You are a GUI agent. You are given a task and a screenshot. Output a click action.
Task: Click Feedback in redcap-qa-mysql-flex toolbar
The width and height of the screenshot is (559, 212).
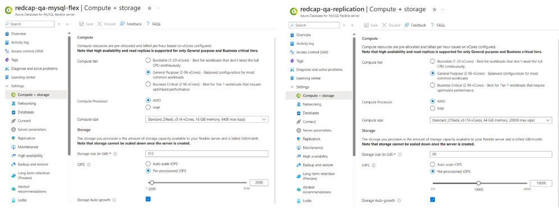(130, 24)
